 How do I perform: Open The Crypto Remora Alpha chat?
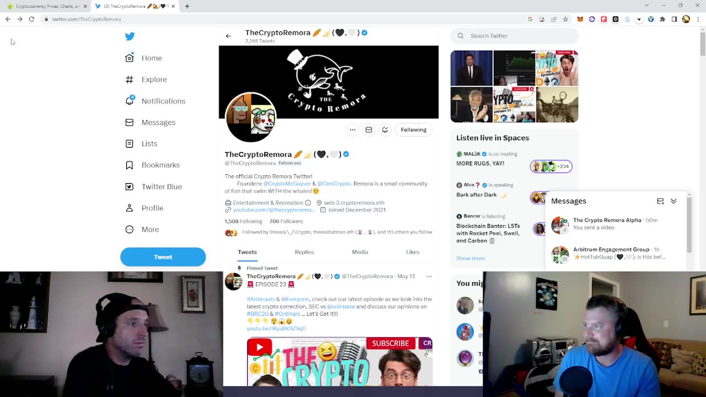tap(617, 224)
